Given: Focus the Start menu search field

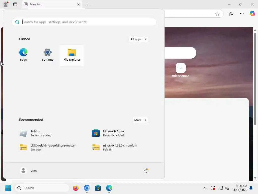Looking at the screenshot, I should coord(84,22).
